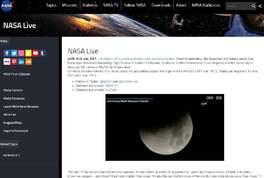The width and height of the screenshot is (264, 178).
Task: Open NASA's Flickr icon
Action: [x=7, y=61]
